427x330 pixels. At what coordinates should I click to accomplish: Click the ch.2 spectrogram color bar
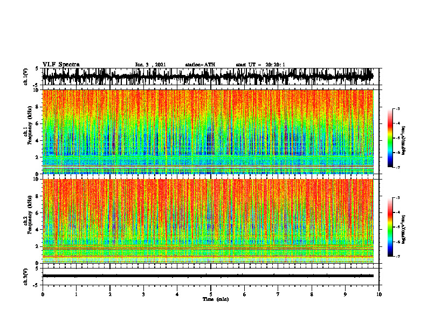390,227
